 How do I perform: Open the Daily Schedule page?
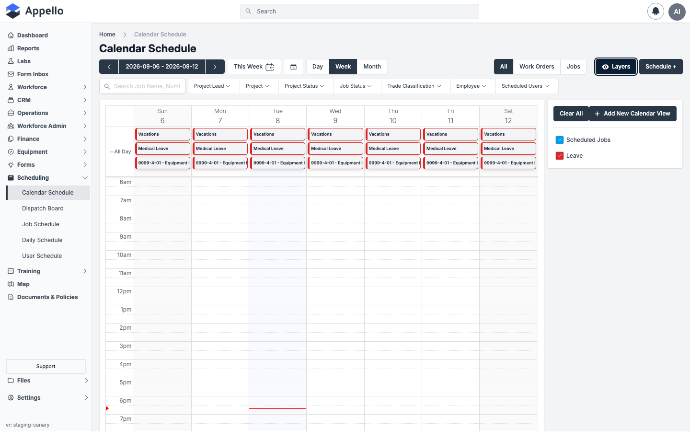point(42,240)
